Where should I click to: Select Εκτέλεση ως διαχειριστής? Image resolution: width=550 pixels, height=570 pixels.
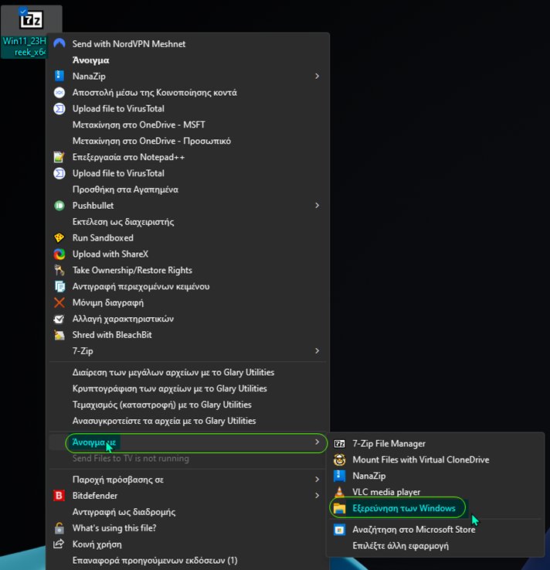123,222
